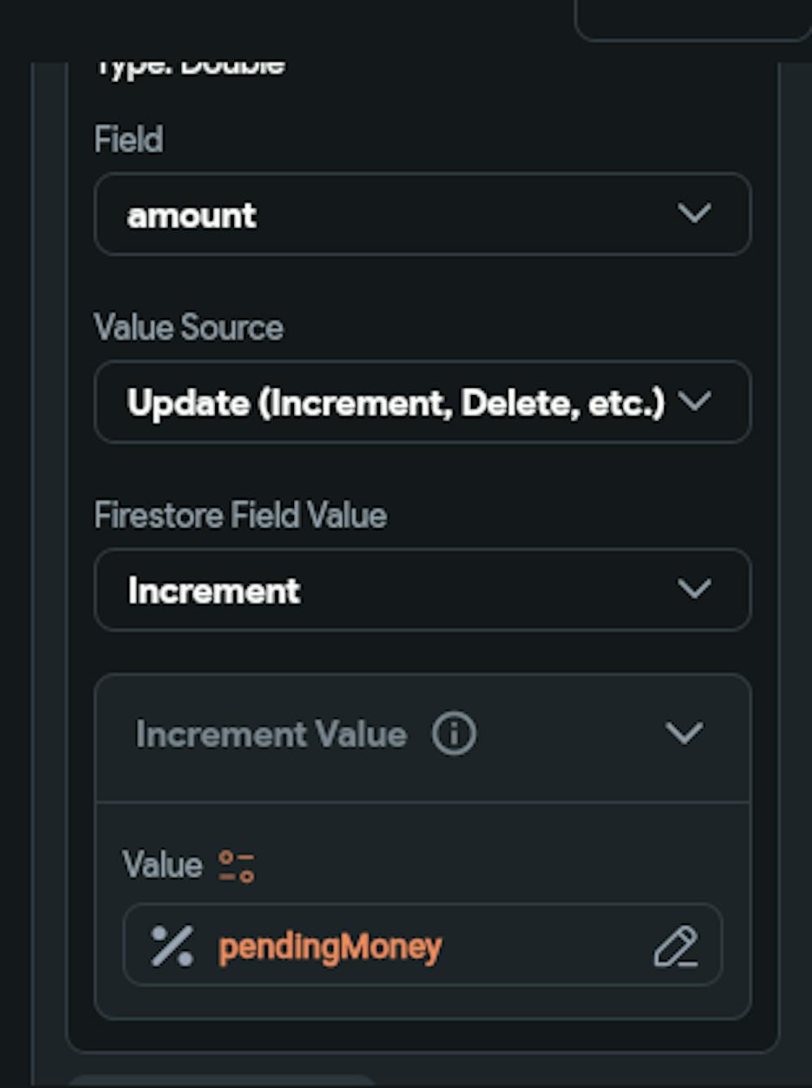Screen dimensions: 812x1088
Task: Open the Field dropdown chevron beside amount
Action: pyautogui.click(x=694, y=214)
